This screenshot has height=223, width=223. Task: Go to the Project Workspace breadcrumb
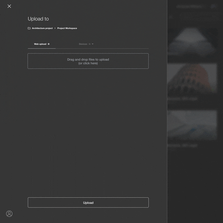67,28
